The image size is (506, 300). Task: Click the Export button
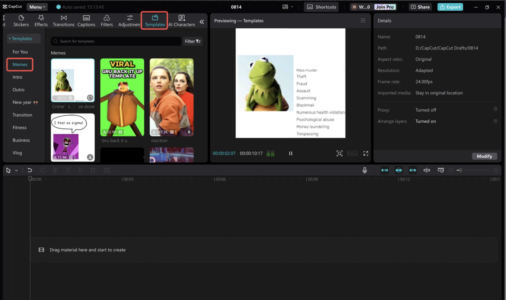click(x=450, y=7)
